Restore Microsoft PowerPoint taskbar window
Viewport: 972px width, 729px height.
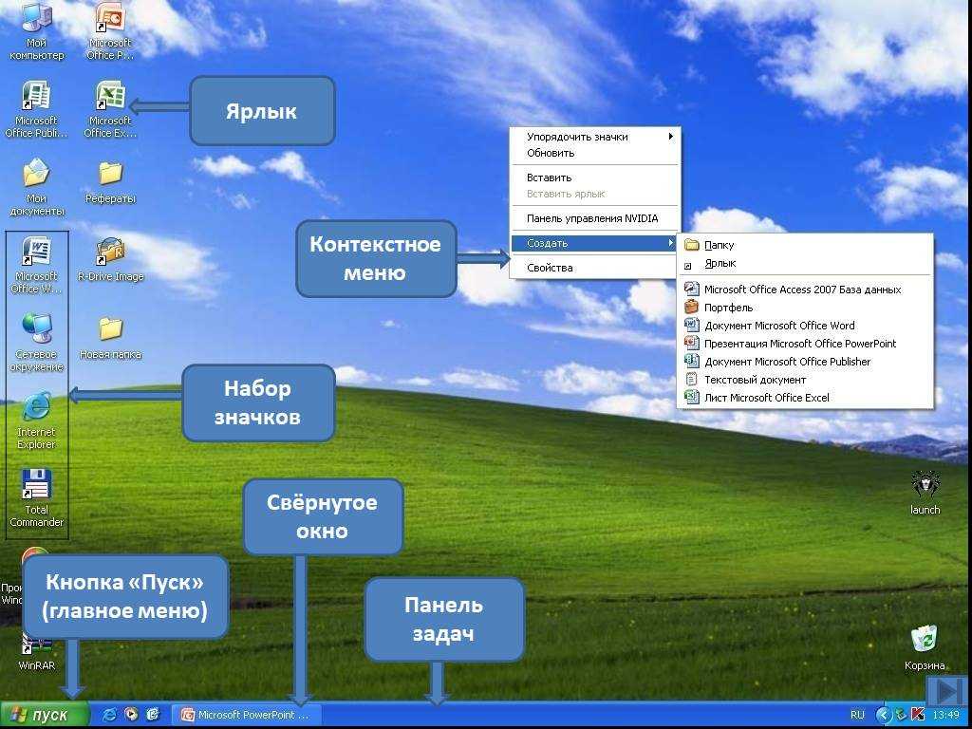[246, 715]
